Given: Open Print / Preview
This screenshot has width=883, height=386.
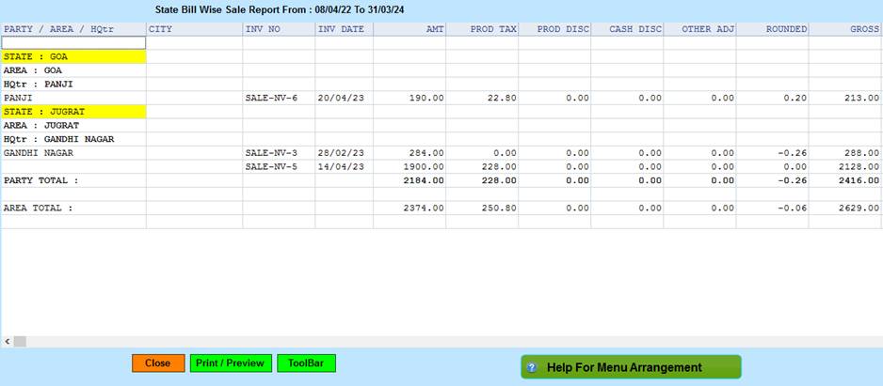Looking at the screenshot, I should click(231, 363).
